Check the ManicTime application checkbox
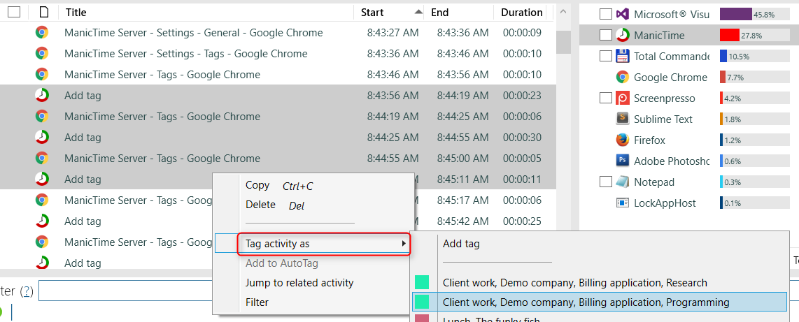 click(605, 35)
